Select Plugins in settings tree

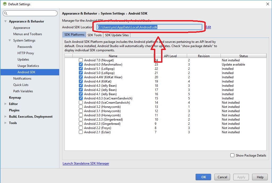pyautogui.click(x=14, y=110)
